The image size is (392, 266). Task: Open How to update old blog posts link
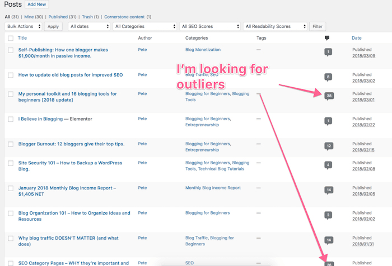click(x=71, y=75)
